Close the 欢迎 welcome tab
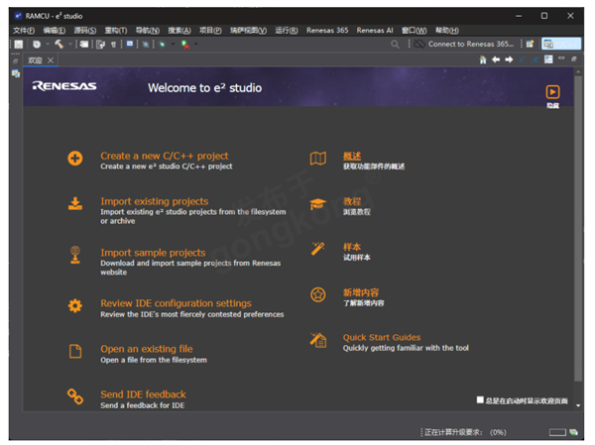Screen dimensions: 595x445 [x=51, y=60]
